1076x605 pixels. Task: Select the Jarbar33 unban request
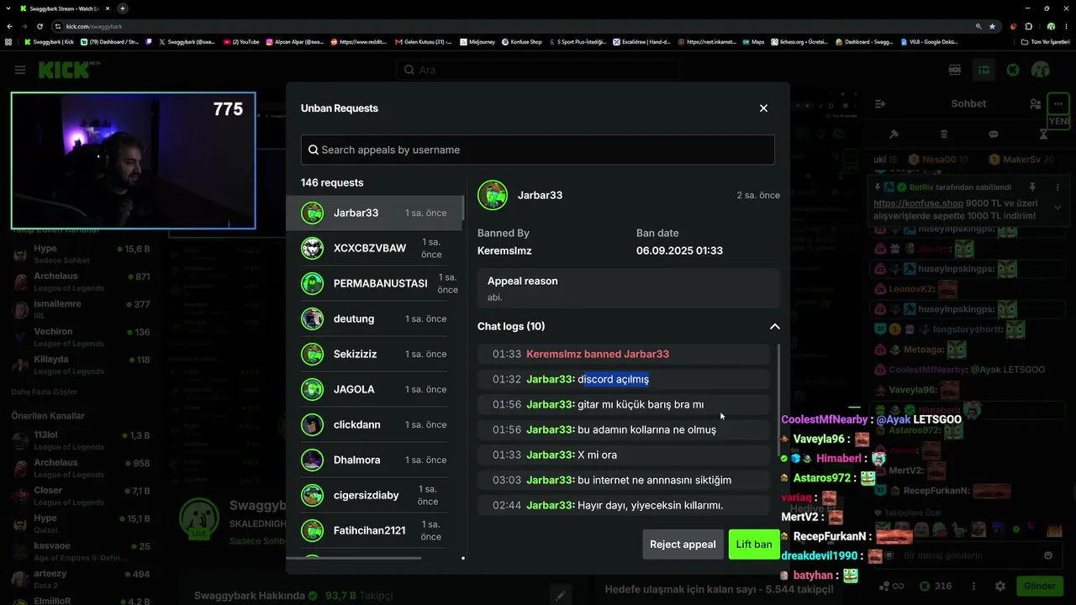pos(374,213)
